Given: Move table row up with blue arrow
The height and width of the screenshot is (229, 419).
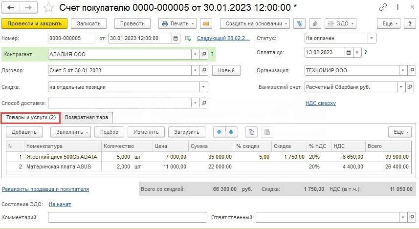Looking at the screenshot, I should 220,132.
